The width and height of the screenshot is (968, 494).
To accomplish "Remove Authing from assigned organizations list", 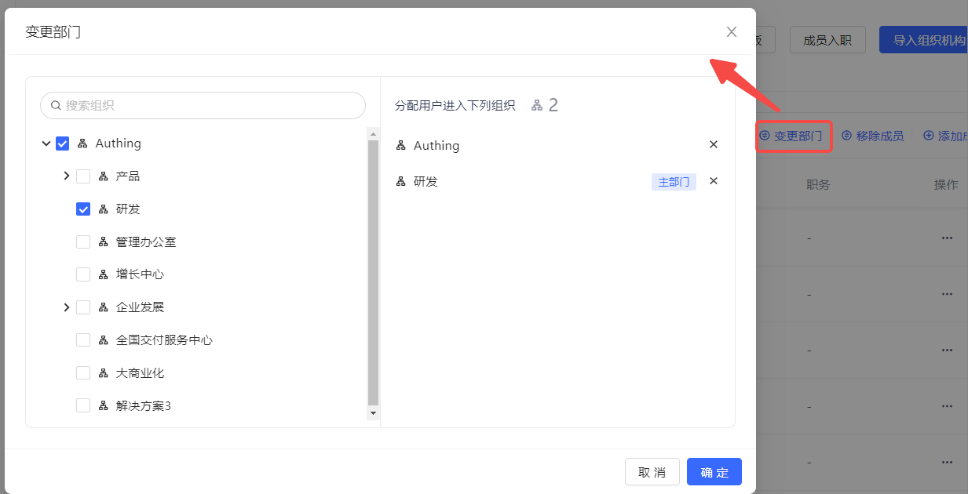I will click(714, 145).
